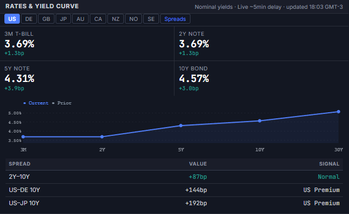This screenshot has width=349, height=214.
Task: Select the US–JP 10Y spread row label
Action: 24,203
